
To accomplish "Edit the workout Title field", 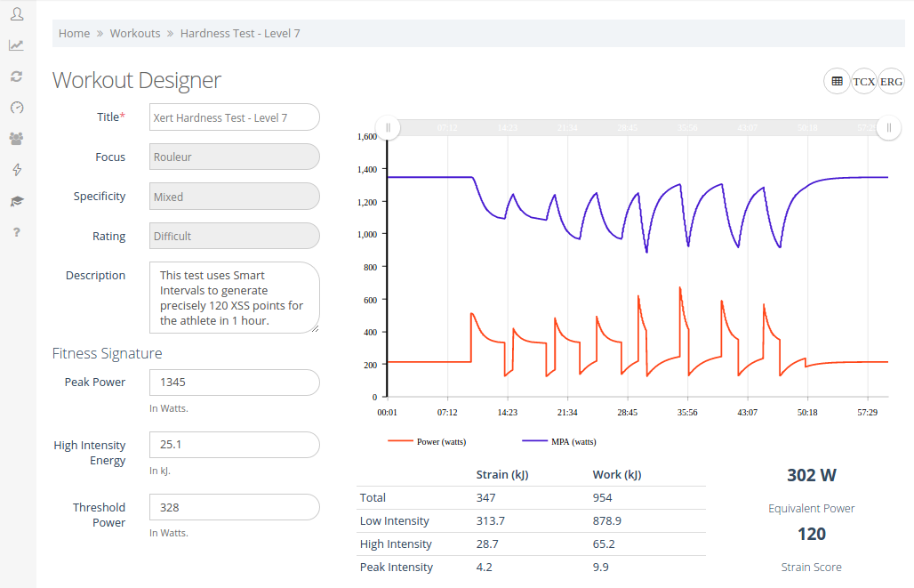I will click(x=235, y=117).
